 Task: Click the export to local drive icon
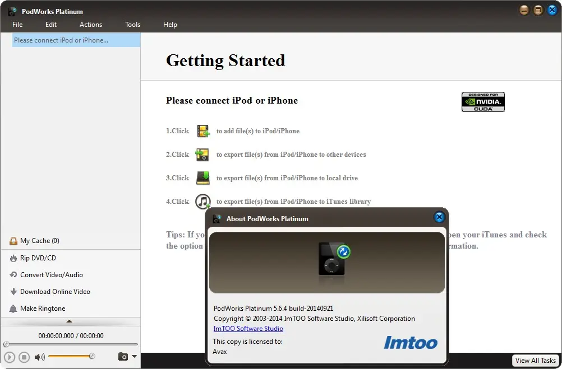pos(203,178)
